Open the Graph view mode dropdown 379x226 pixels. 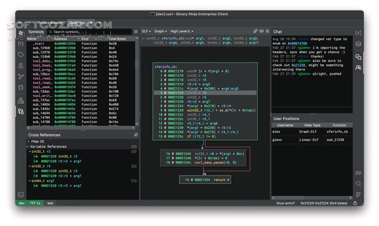click(160, 31)
